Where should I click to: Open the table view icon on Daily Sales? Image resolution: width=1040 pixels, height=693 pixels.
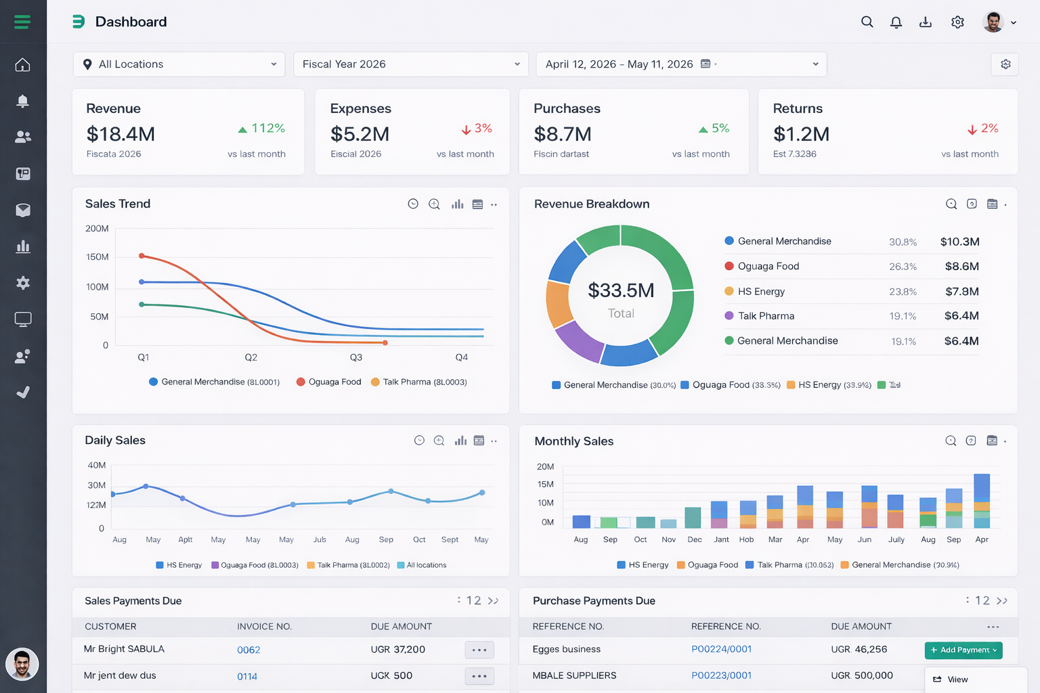(x=479, y=440)
